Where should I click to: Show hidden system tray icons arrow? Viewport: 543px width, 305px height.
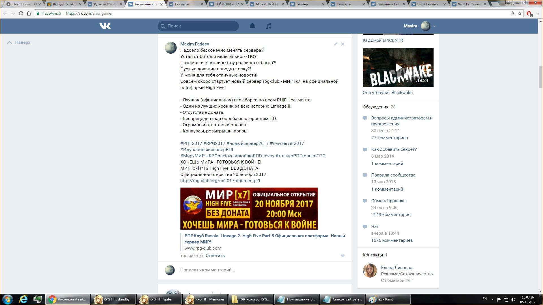492,299
